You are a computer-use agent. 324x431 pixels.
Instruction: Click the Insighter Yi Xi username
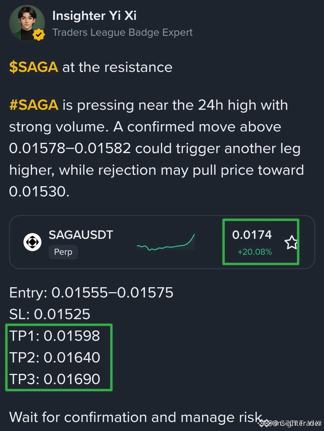pyautogui.click(x=94, y=16)
